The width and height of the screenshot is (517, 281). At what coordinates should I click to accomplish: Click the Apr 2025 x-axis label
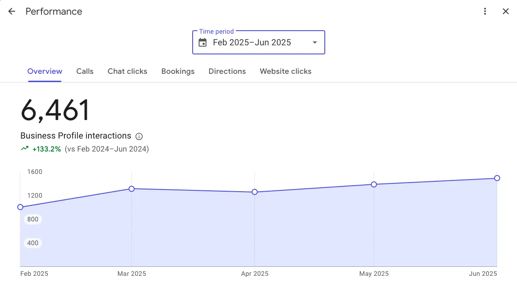254,274
